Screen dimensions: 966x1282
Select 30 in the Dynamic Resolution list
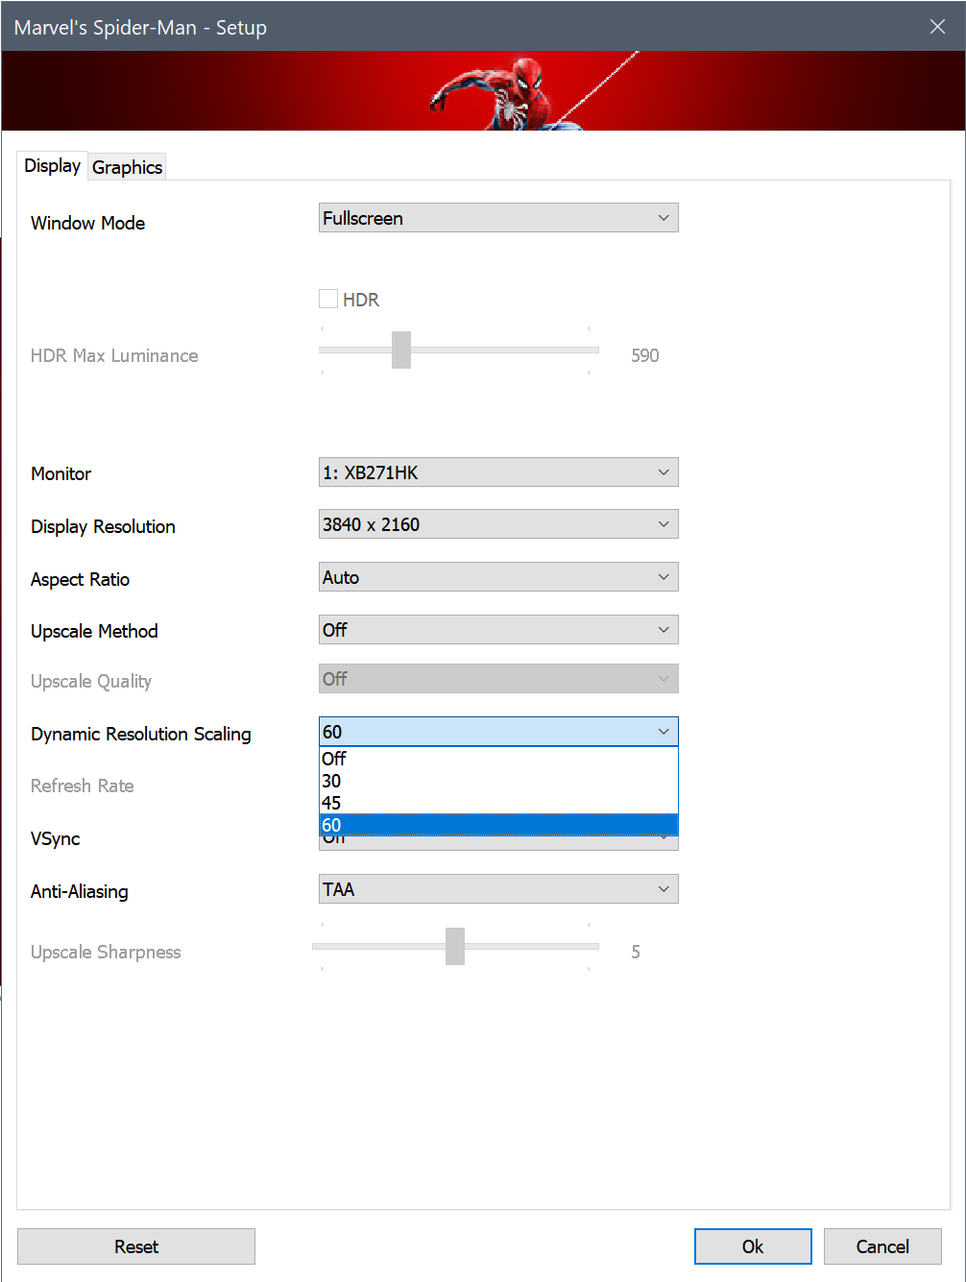498,781
